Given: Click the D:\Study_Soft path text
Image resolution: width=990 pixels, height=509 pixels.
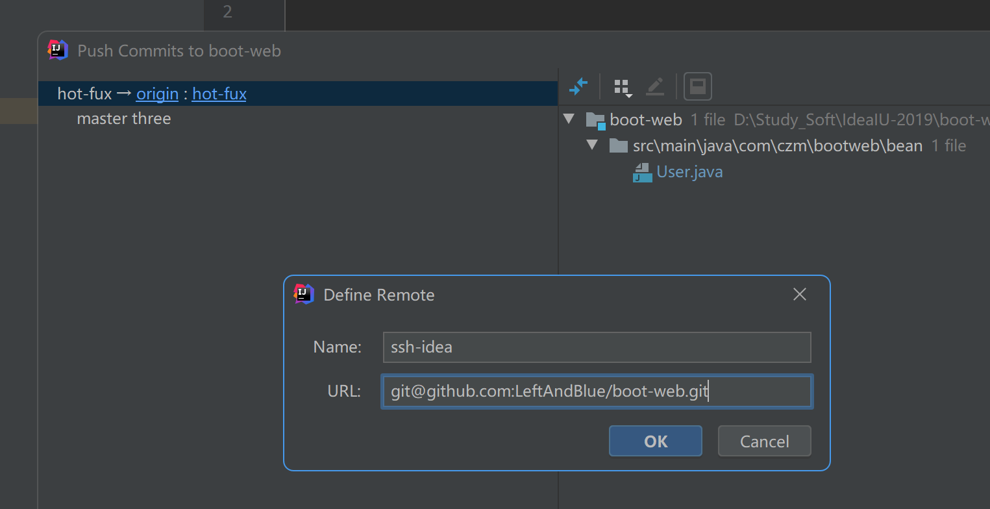Looking at the screenshot, I should tap(861, 119).
